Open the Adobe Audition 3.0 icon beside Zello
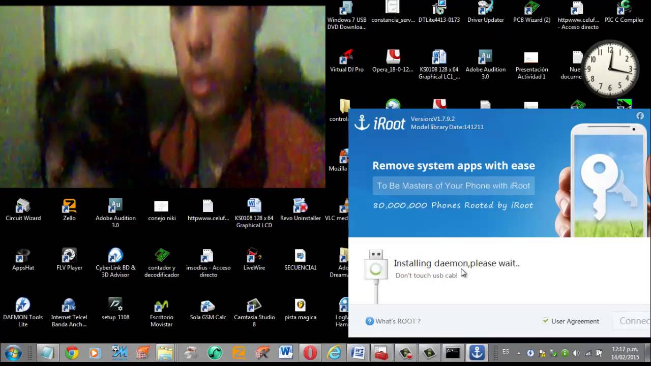The height and width of the screenshot is (366, 651). click(115, 213)
